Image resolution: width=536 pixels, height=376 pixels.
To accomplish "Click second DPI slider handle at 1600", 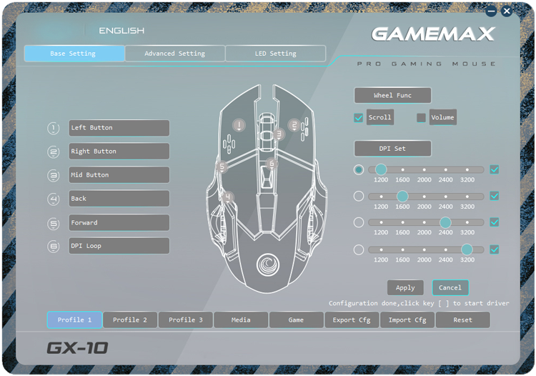I will click(402, 196).
